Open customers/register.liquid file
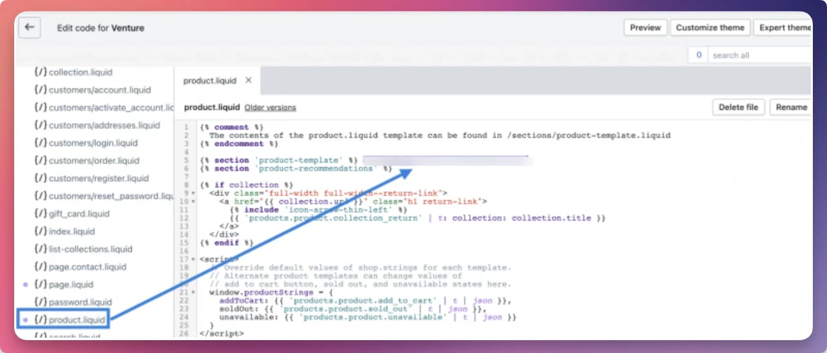827x353 pixels. [99, 178]
